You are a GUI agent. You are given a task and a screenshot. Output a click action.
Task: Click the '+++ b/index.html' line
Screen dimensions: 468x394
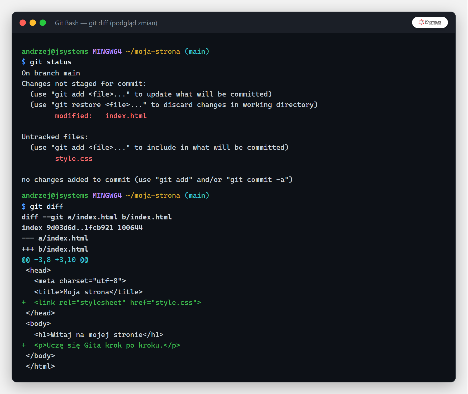click(55, 249)
